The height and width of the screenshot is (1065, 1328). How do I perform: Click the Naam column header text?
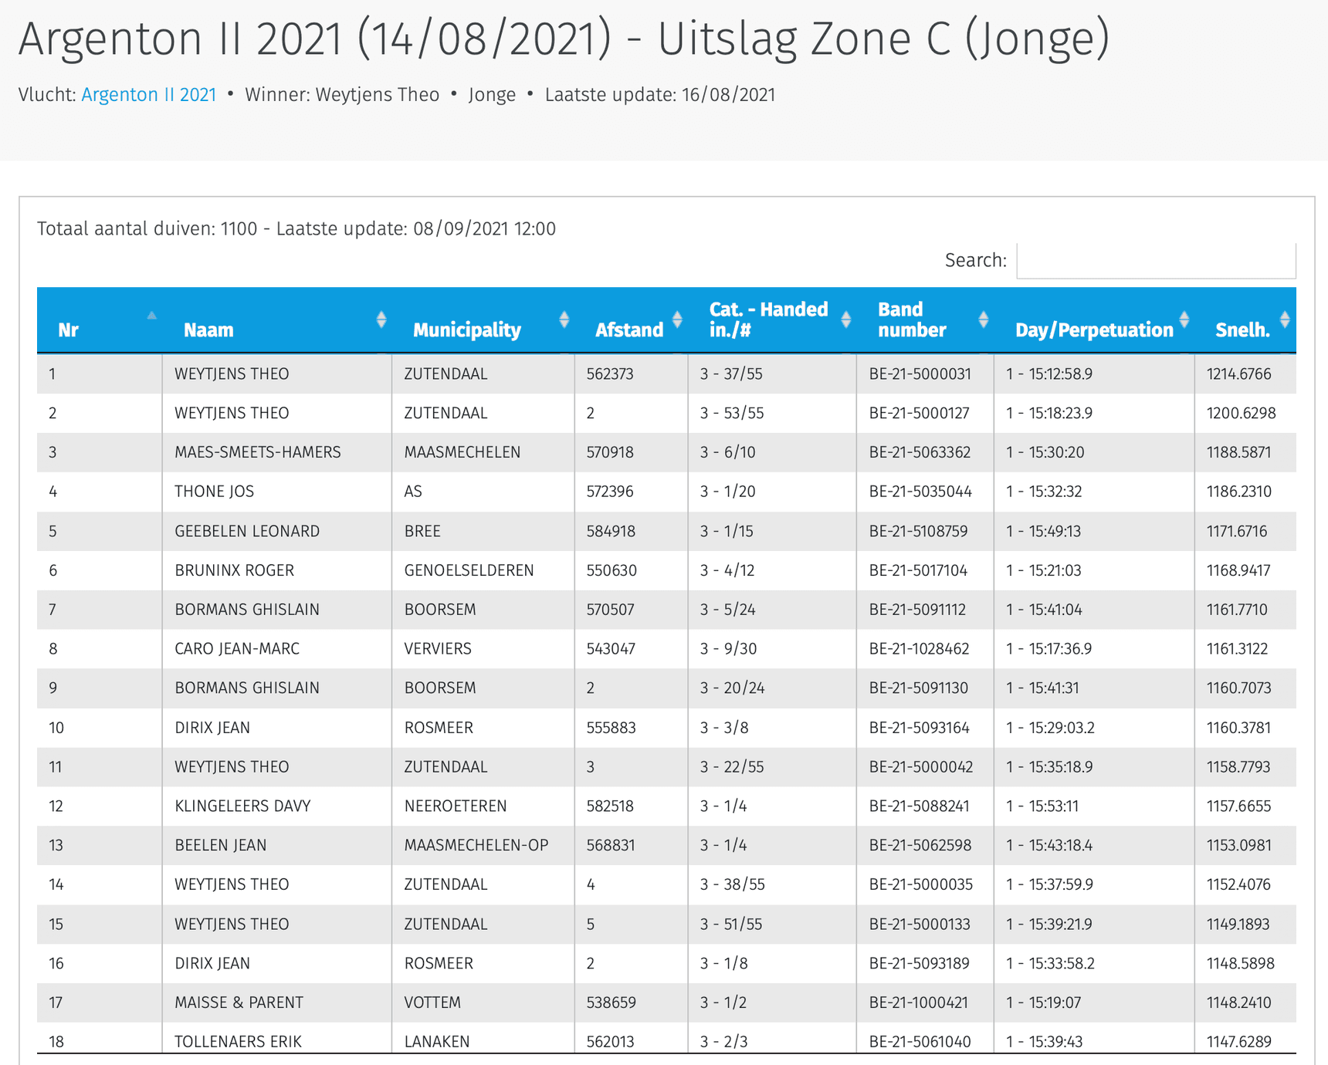tap(208, 330)
